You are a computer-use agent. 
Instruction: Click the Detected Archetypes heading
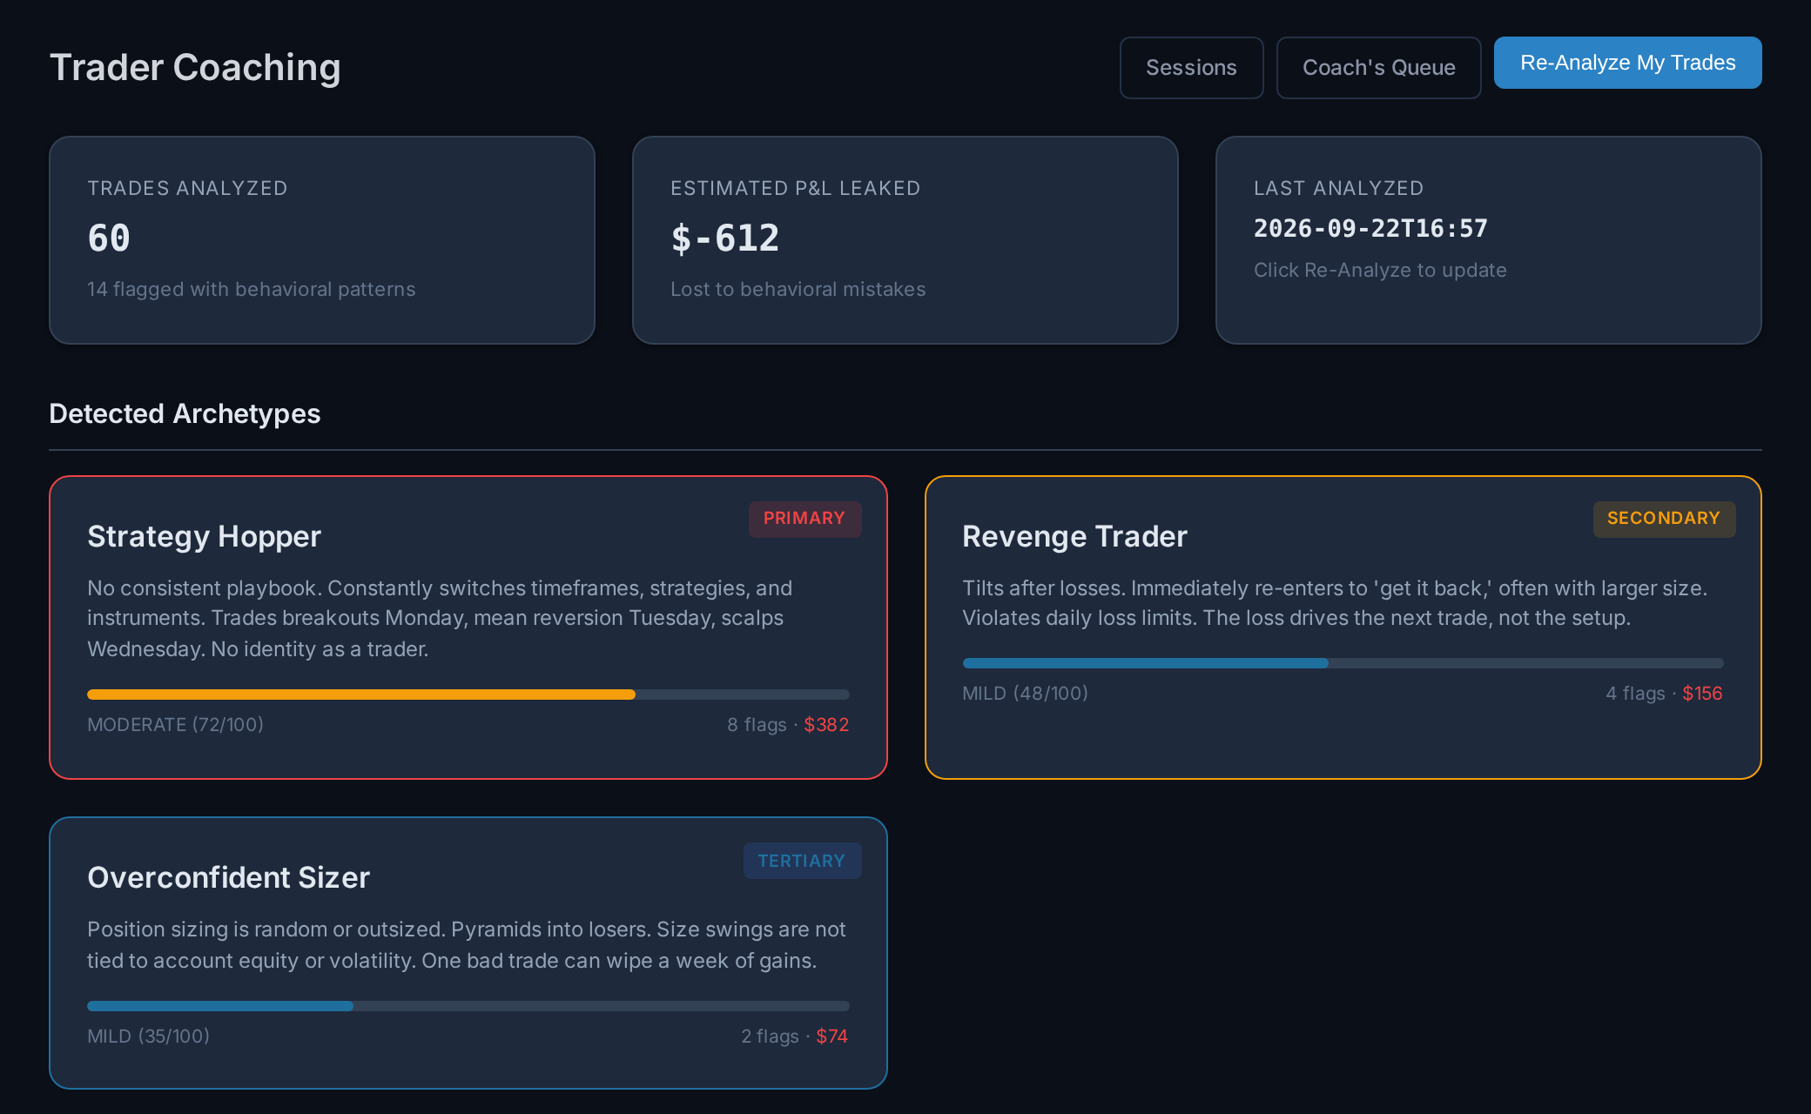(x=185, y=413)
